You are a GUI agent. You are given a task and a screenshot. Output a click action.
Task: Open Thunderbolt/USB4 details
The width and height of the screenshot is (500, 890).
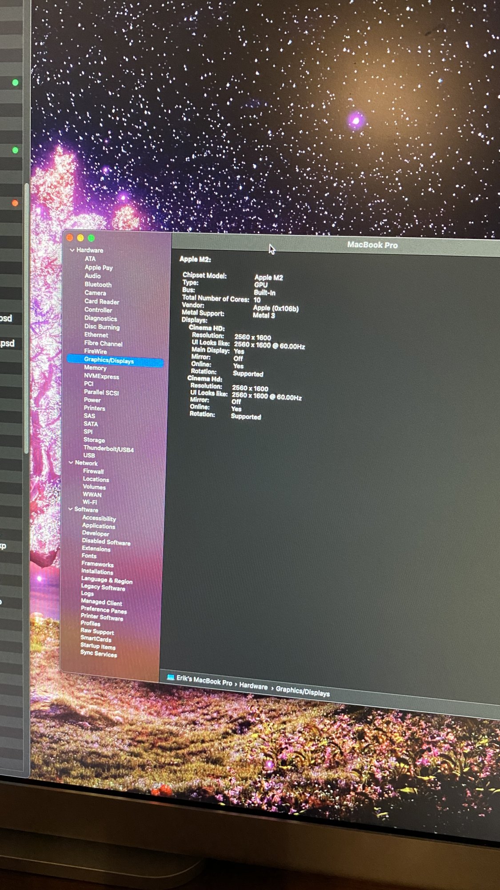108,449
